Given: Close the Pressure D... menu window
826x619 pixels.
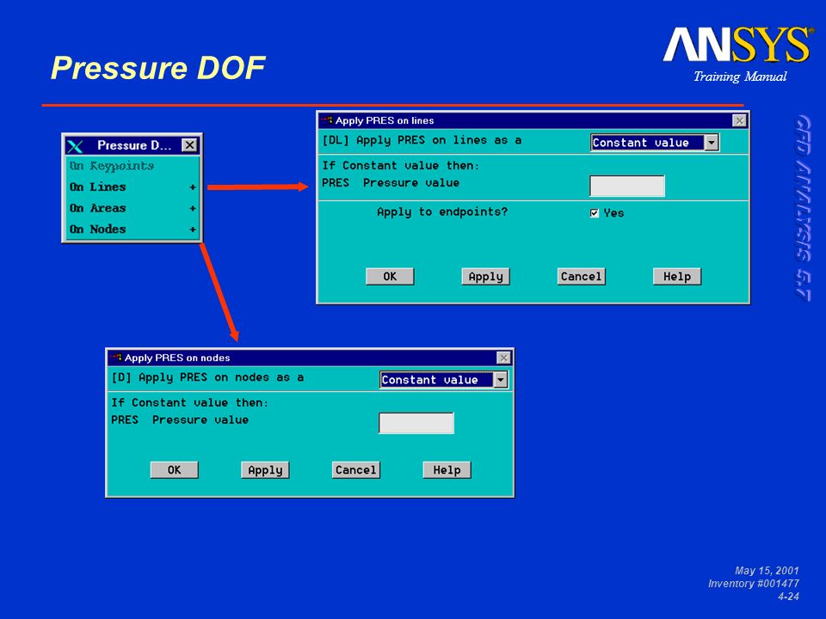Looking at the screenshot, I should click(189, 144).
